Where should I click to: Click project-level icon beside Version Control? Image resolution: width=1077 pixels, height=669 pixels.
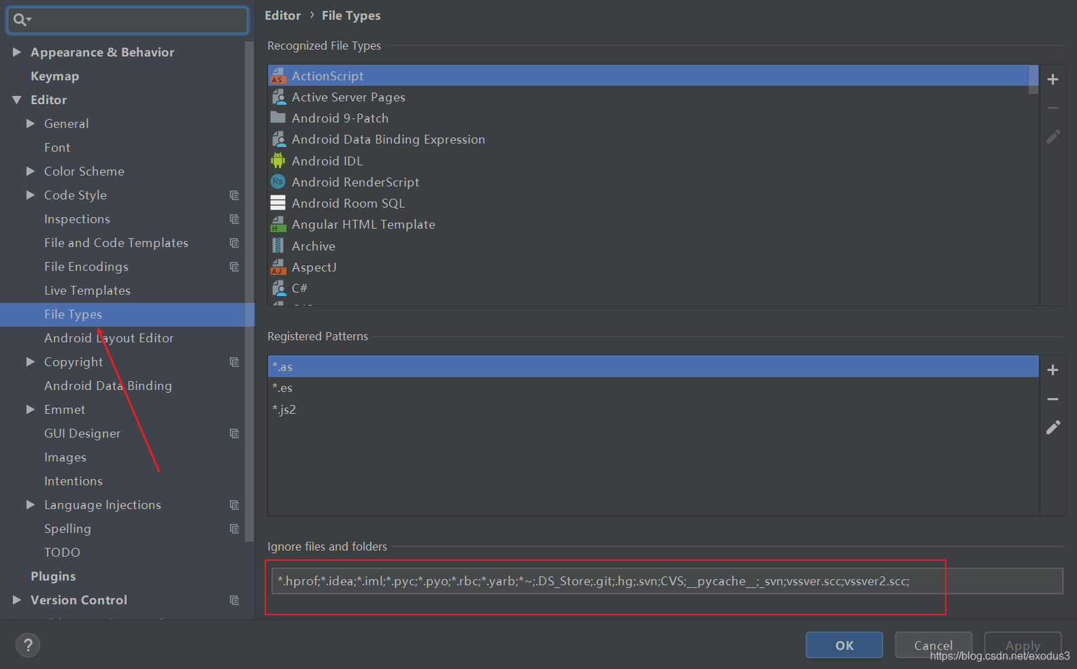pos(234,600)
